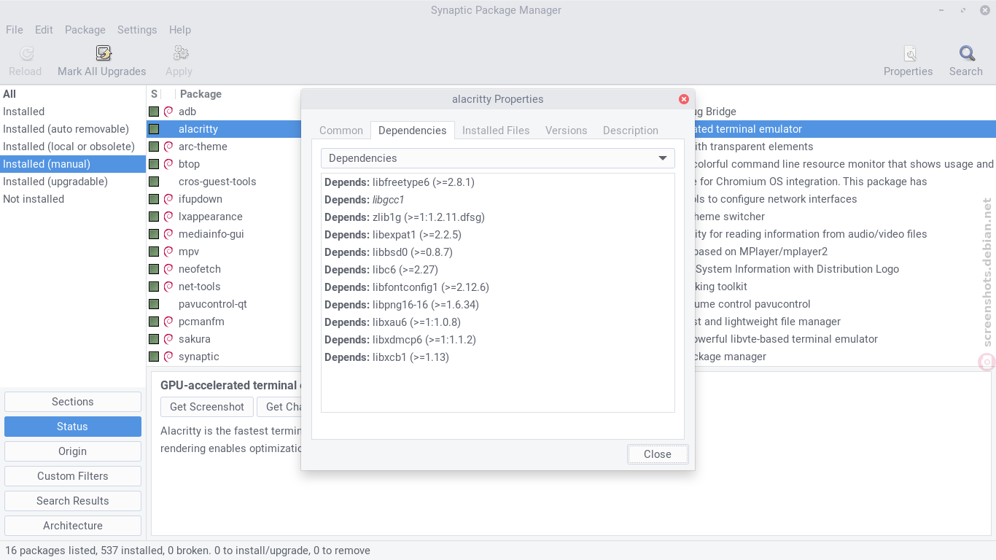Viewport: 996px width, 560px height.
Task: Toggle status box for cros-guest-tools package
Action: 154,182
